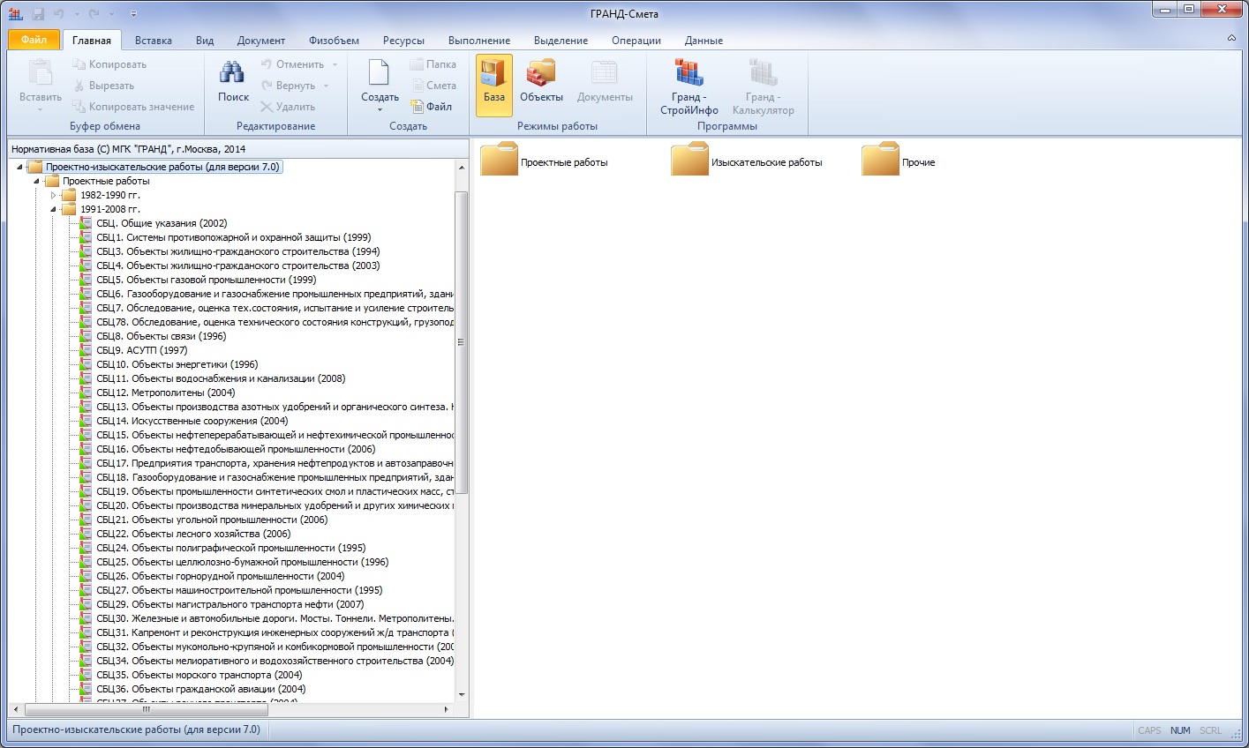Click the Undo icon in the quick access toolbar
This screenshot has height=748, width=1249.
(59, 14)
